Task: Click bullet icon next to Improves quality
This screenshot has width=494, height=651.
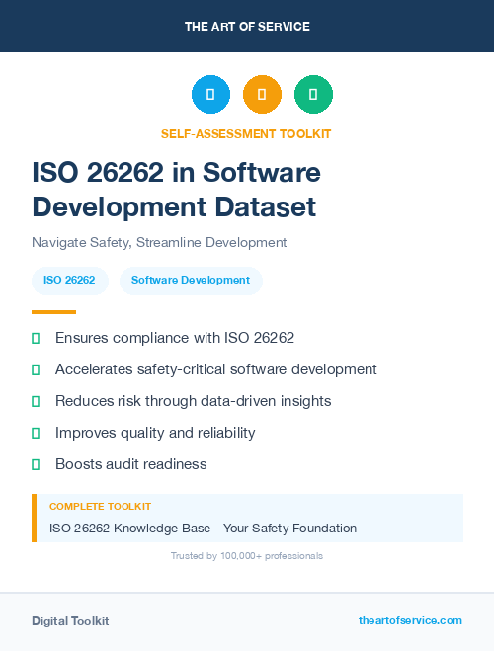Action: pyautogui.click(x=36, y=433)
